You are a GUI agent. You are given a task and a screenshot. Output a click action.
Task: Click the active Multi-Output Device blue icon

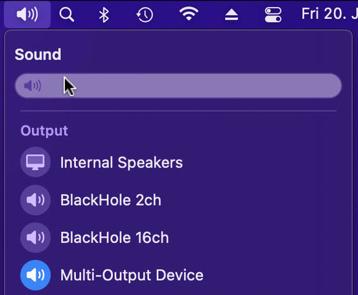[35, 275]
